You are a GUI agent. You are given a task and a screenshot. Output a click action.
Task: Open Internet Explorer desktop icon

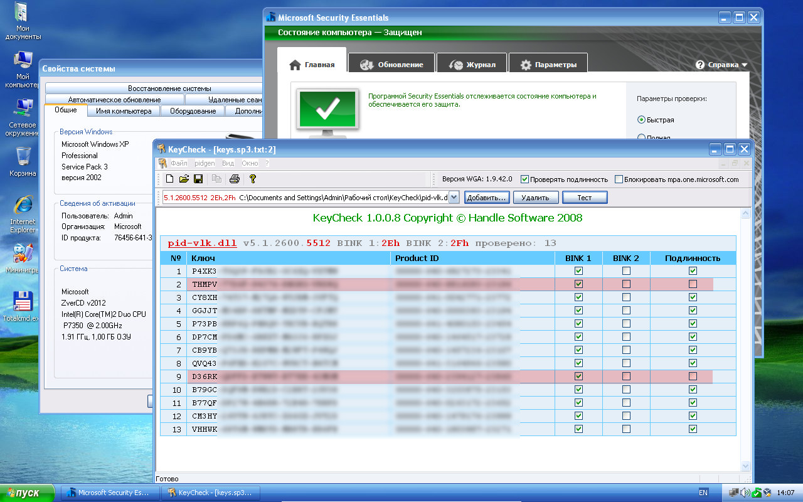coord(23,213)
